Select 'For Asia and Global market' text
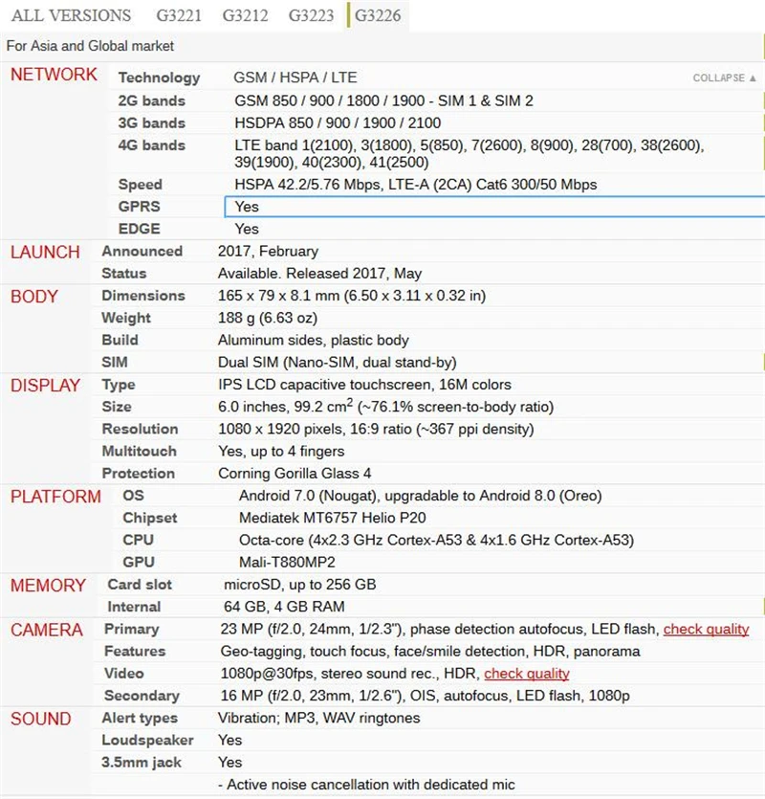This screenshot has width=765, height=799. (x=90, y=46)
